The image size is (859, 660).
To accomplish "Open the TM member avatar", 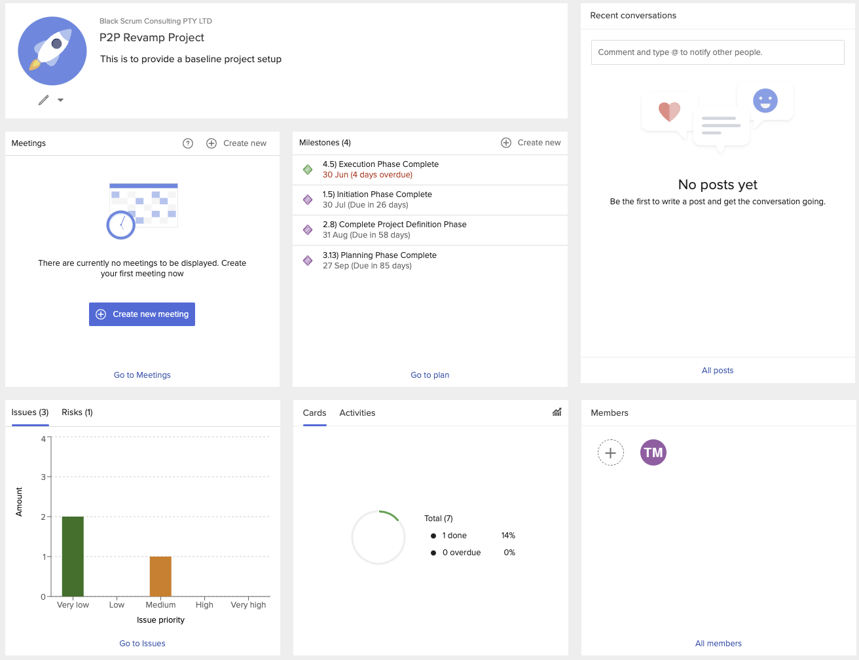I will click(x=653, y=452).
